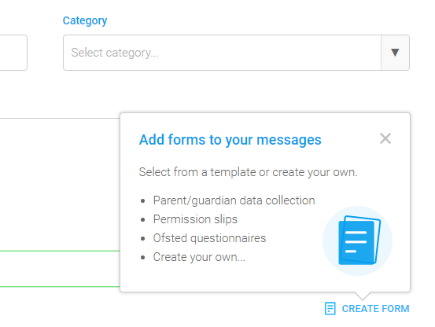Select the Create your own... list item
435x327 pixels.
pyautogui.click(x=199, y=257)
